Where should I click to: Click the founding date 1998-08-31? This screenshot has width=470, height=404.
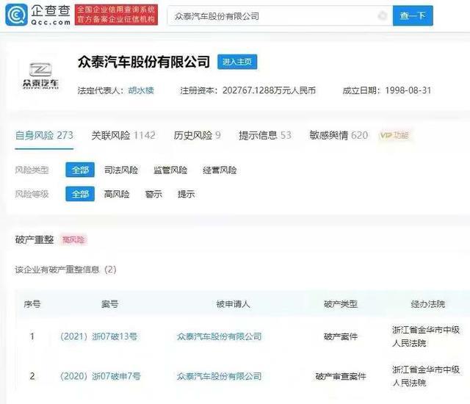[408, 90]
